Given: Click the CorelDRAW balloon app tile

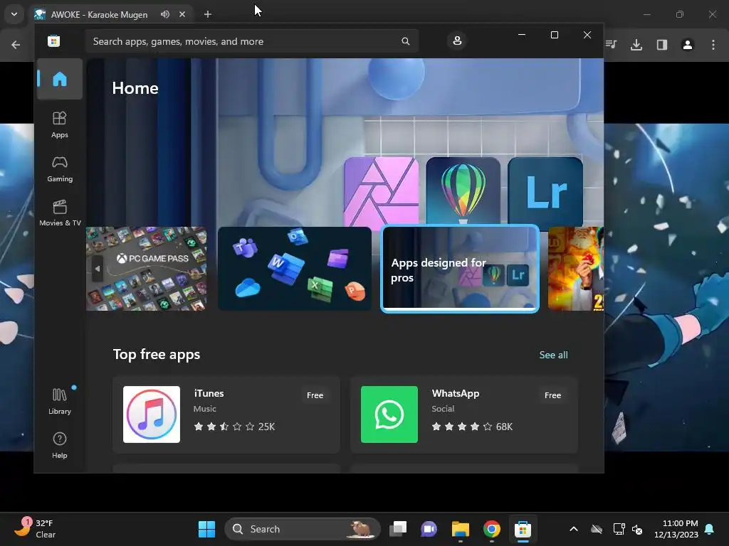Looking at the screenshot, I should pos(463,191).
